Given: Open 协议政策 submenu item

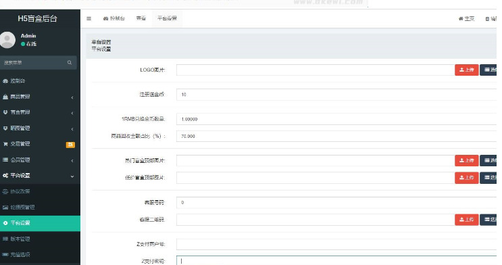Looking at the screenshot, I should [x=40, y=191].
